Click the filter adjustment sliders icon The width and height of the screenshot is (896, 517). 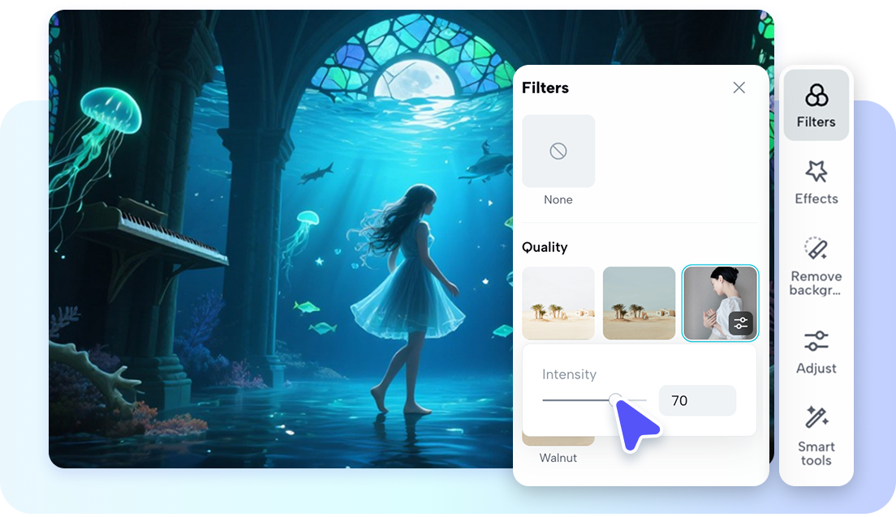pyautogui.click(x=741, y=323)
